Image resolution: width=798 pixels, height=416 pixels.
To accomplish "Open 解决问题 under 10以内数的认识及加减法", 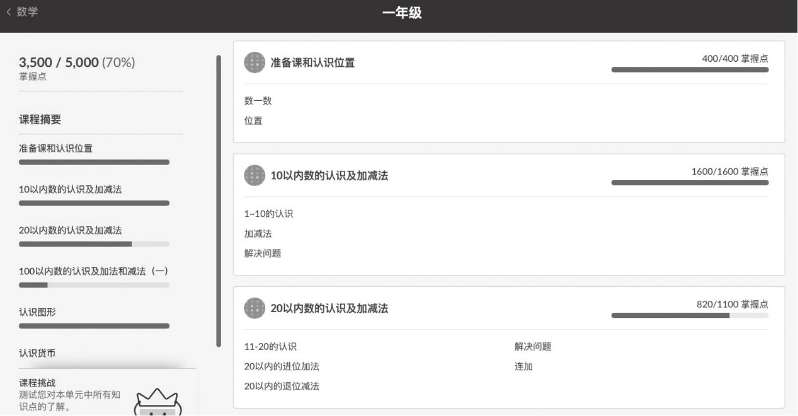I will 263,254.
